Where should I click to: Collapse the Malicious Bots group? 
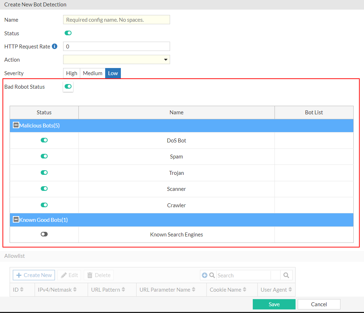point(16,125)
